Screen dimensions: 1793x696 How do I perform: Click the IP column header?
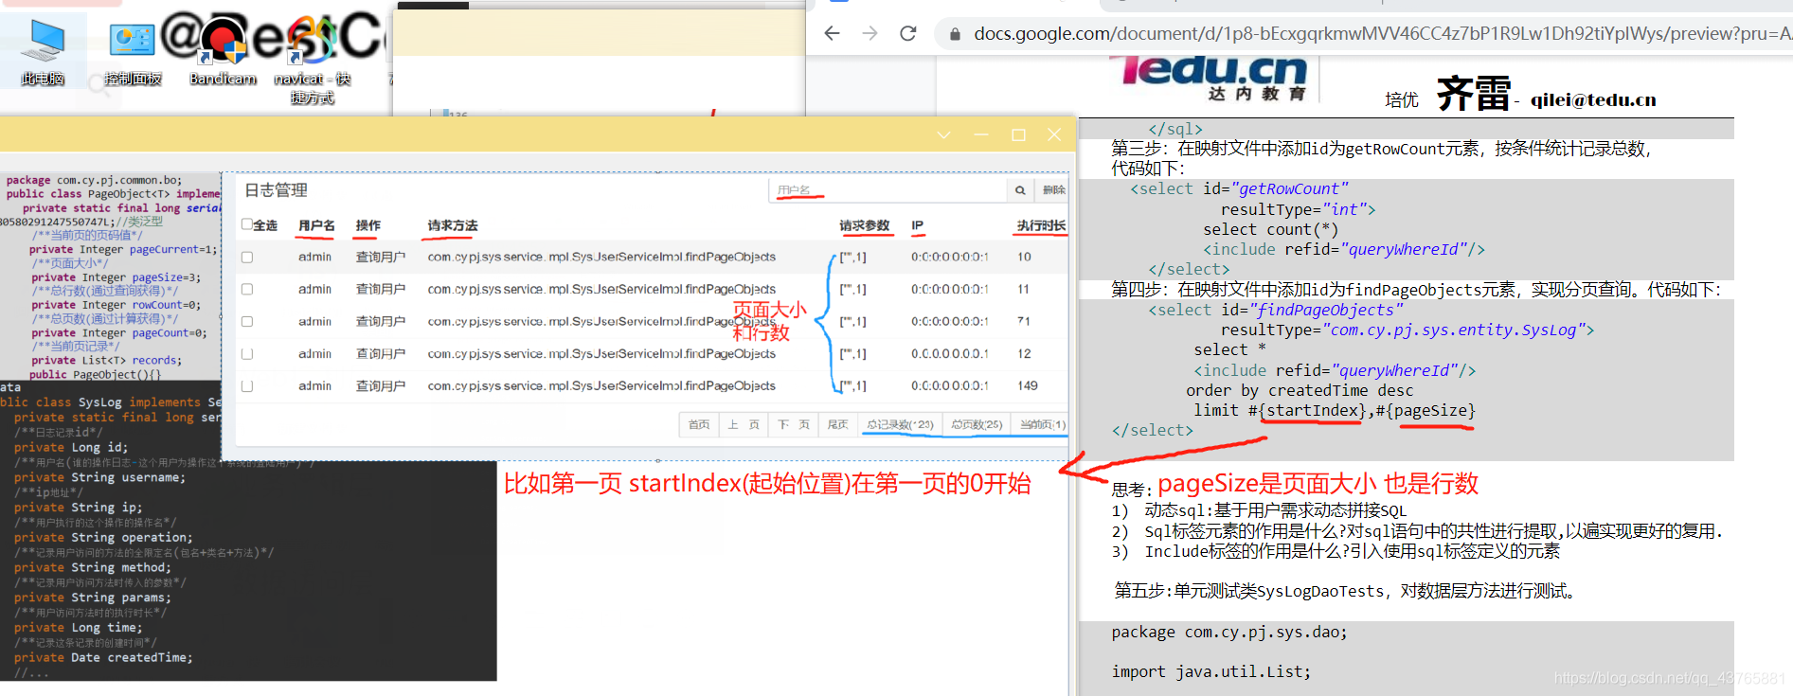(917, 225)
